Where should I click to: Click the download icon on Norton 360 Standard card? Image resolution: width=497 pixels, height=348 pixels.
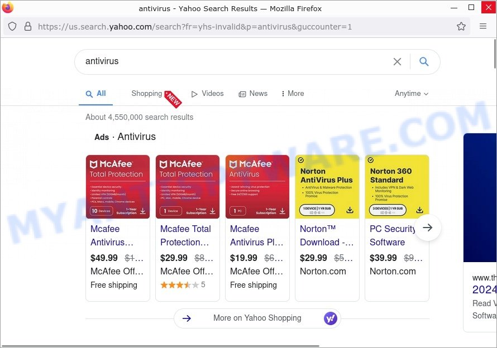coord(420,210)
